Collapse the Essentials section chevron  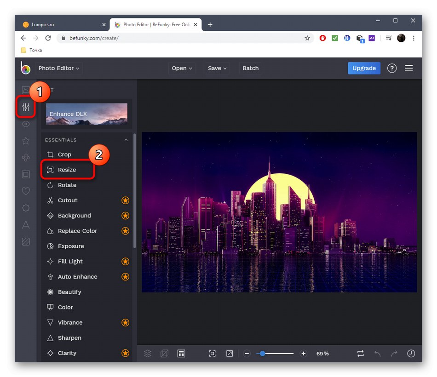(126, 140)
